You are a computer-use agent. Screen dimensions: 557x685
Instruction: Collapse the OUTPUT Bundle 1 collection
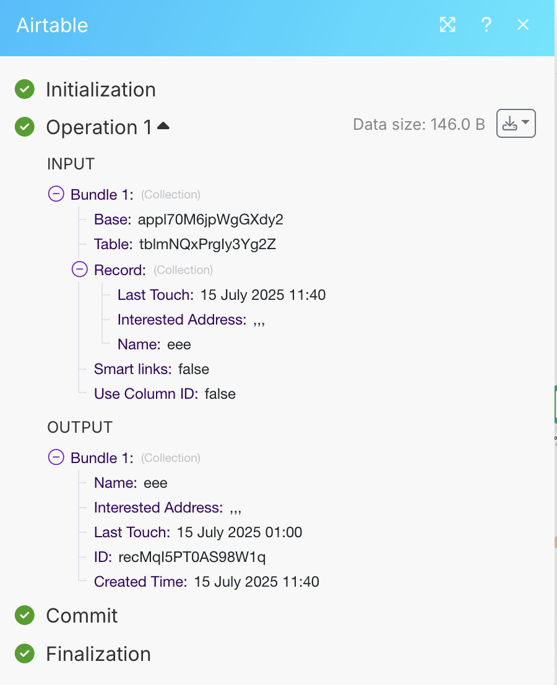click(56, 457)
